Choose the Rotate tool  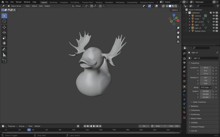pyautogui.click(x=4, y=33)
